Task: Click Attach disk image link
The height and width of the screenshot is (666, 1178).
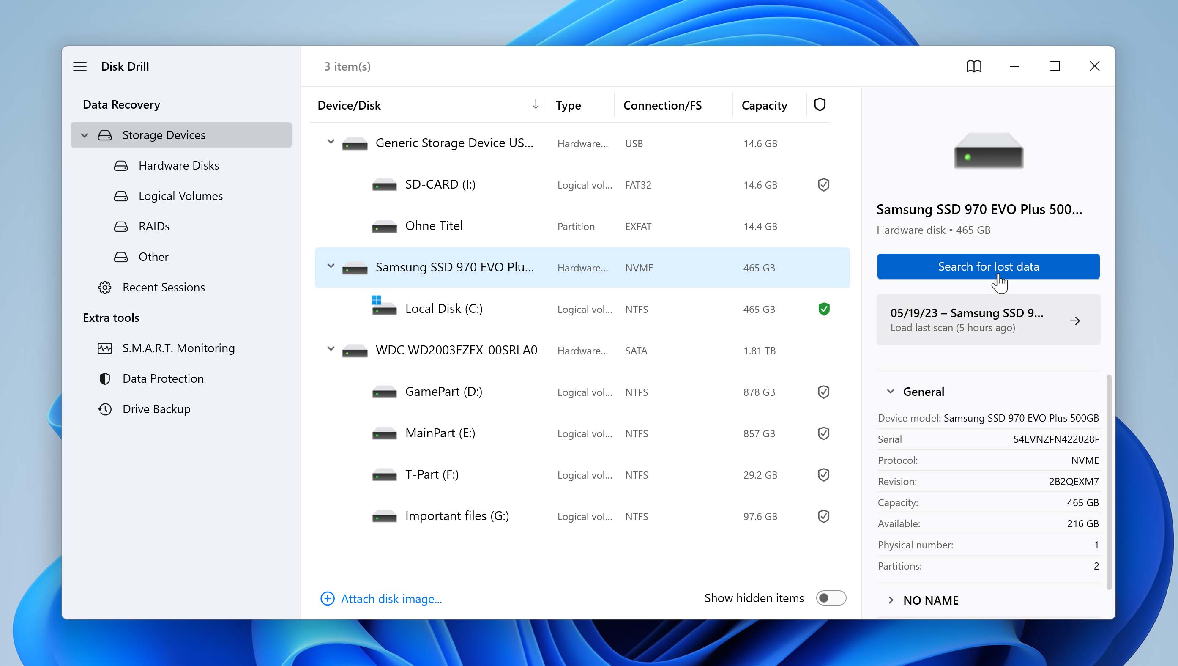Action: [391, 599]
